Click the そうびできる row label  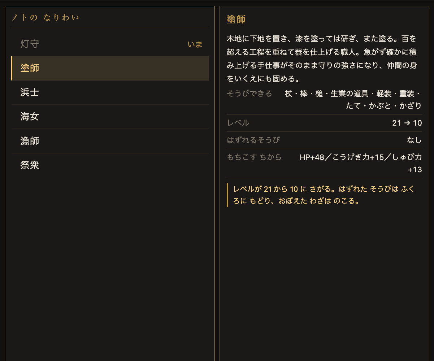pos(249,93)
